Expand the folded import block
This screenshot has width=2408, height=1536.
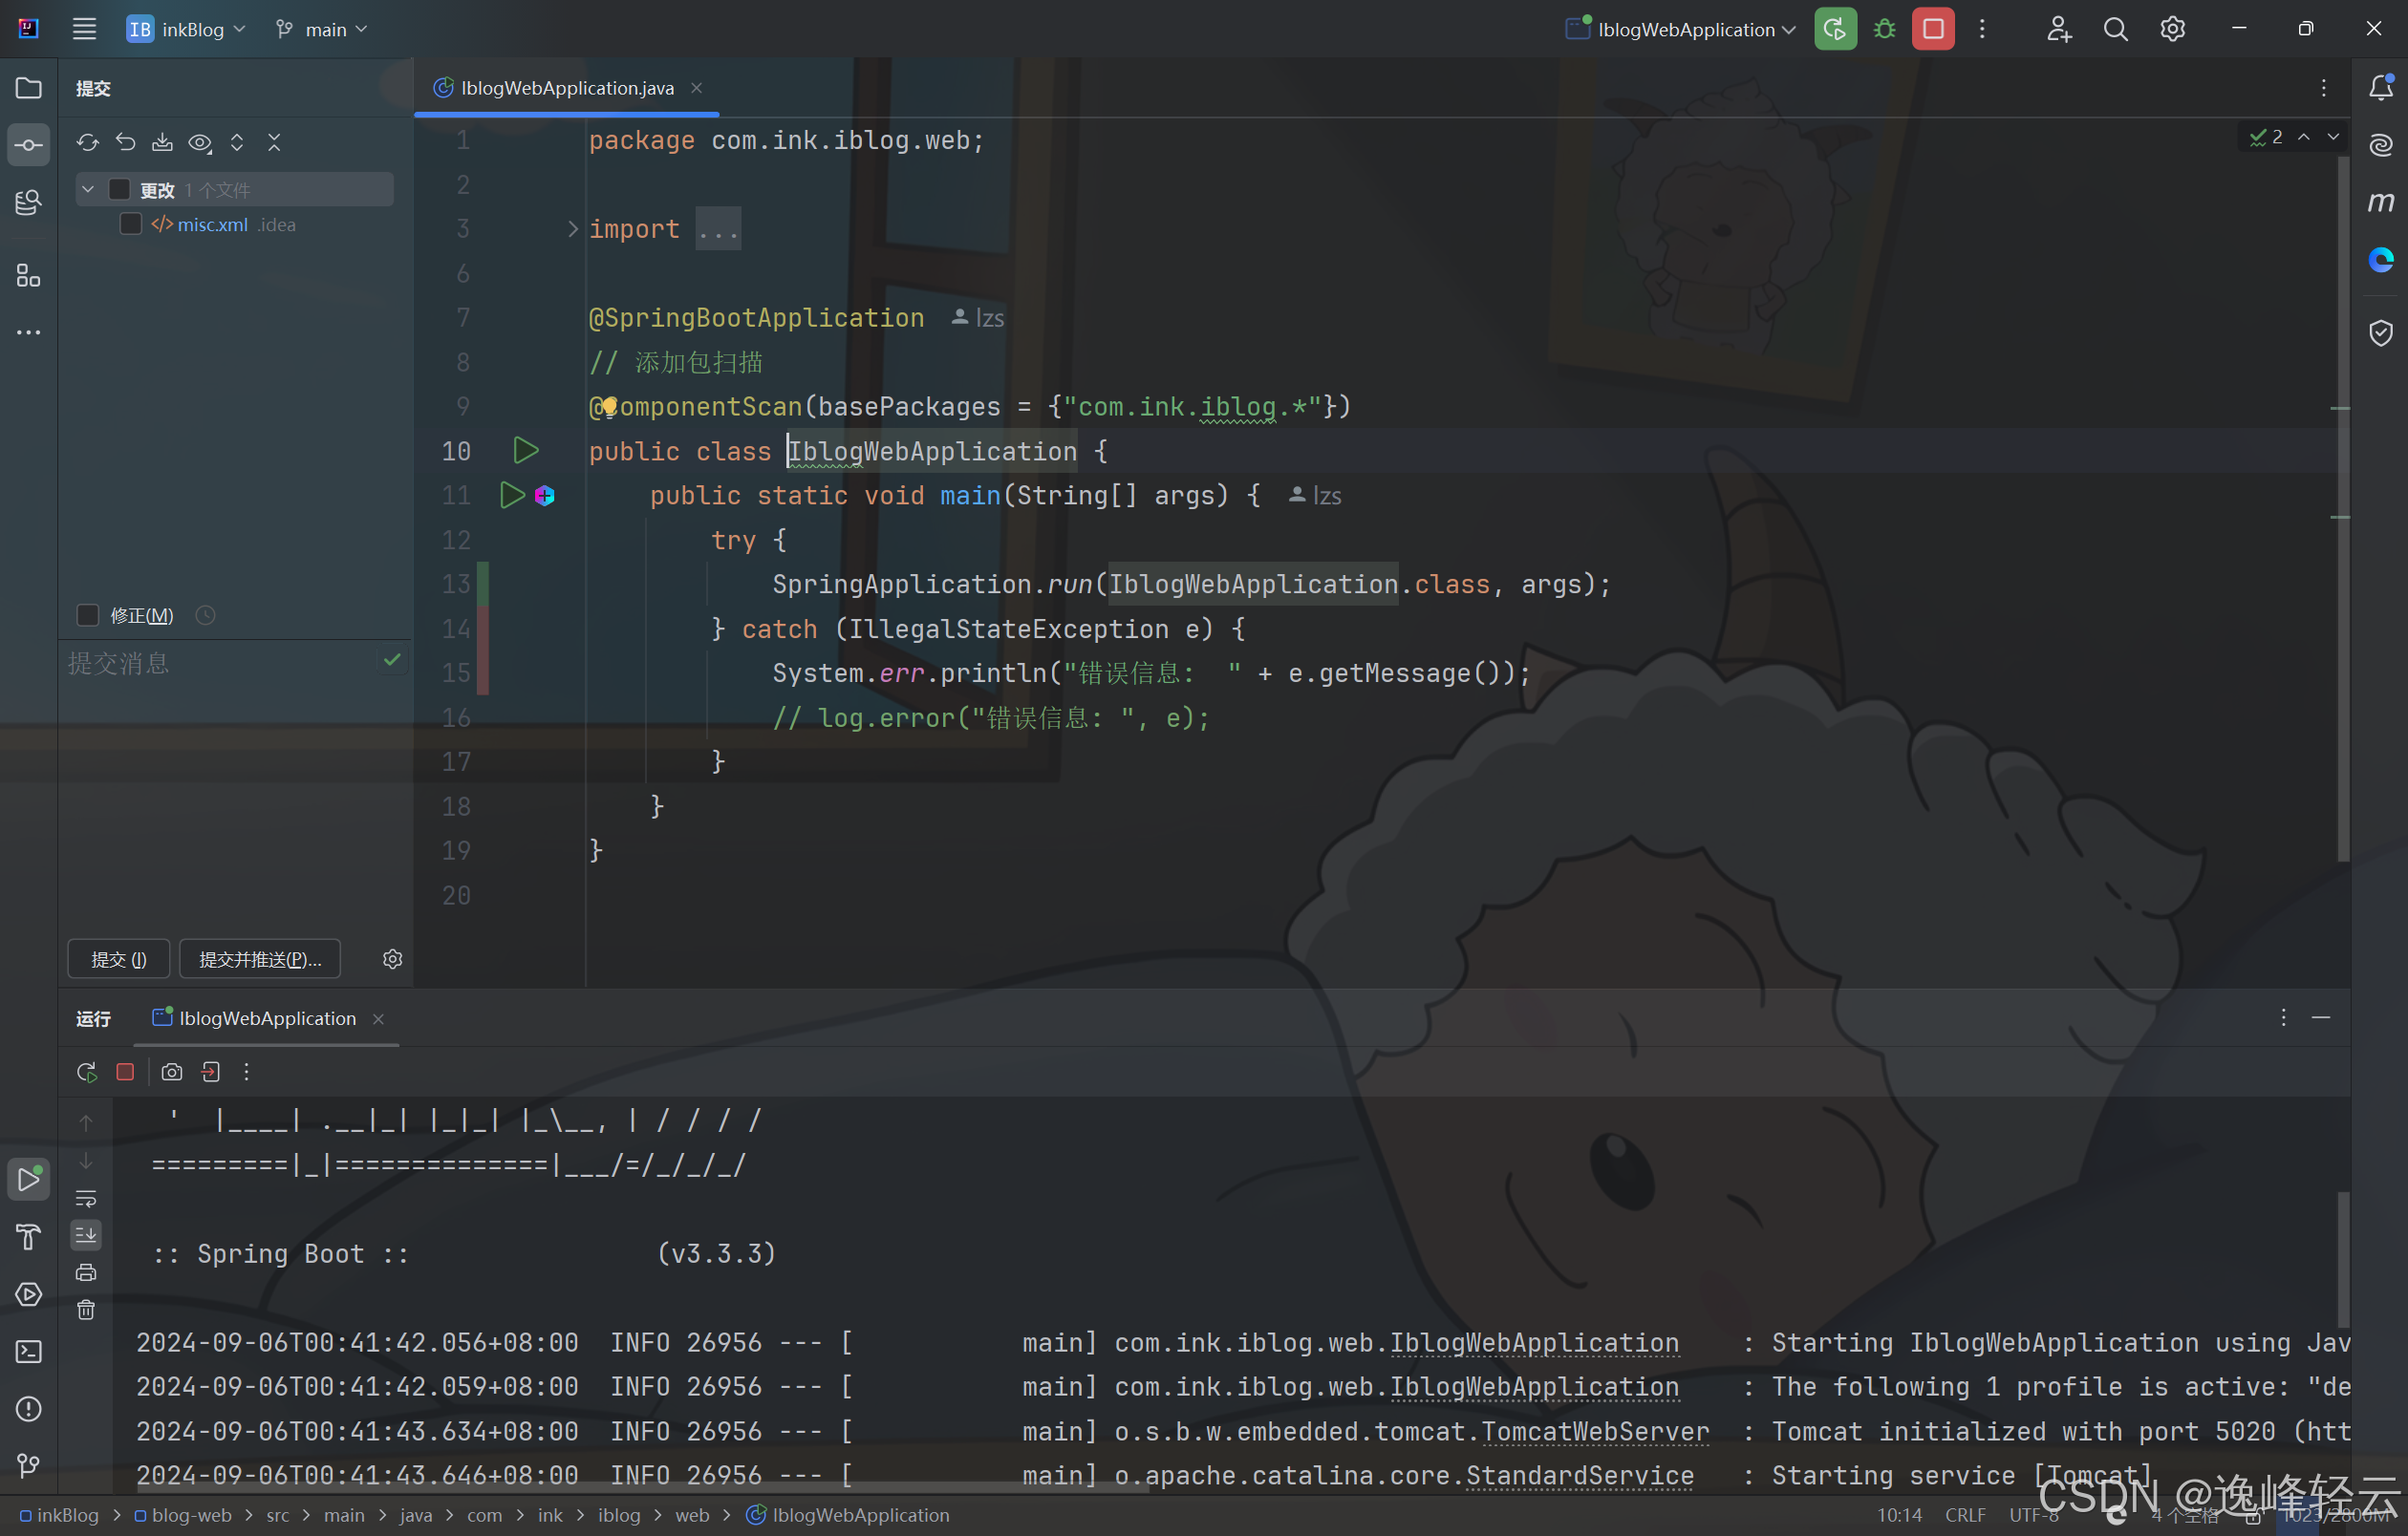[x=572, y=229]
